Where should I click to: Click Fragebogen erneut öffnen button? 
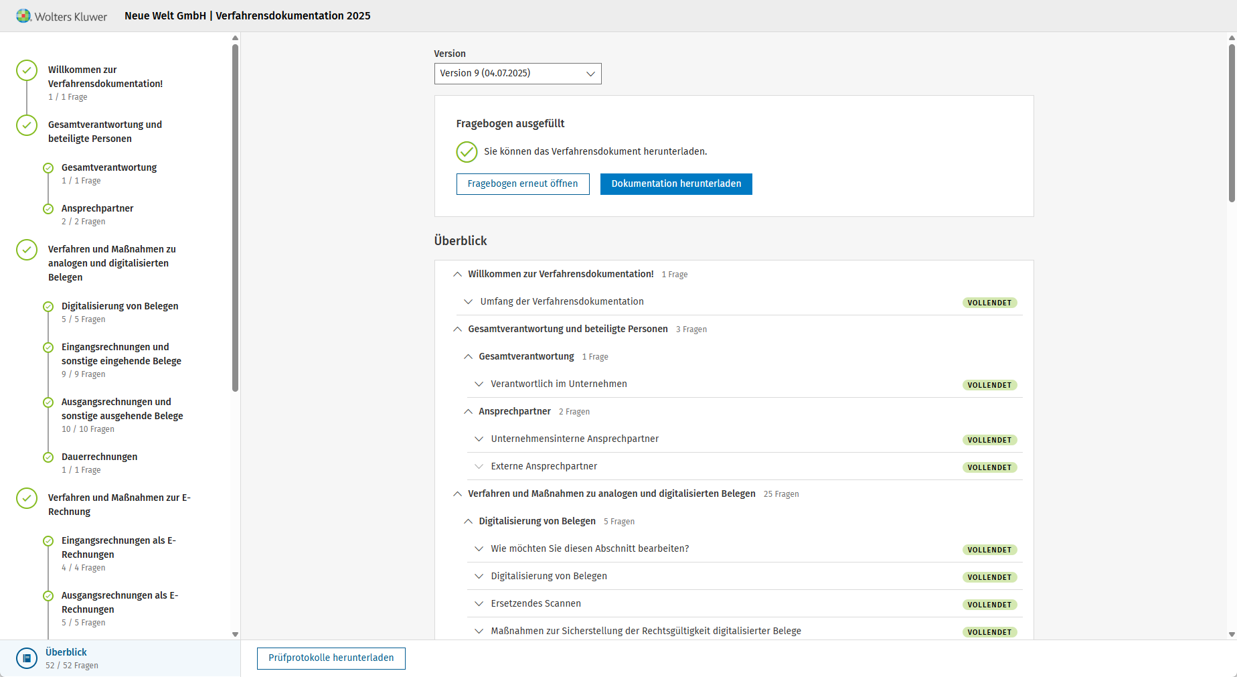coord(523,184)
